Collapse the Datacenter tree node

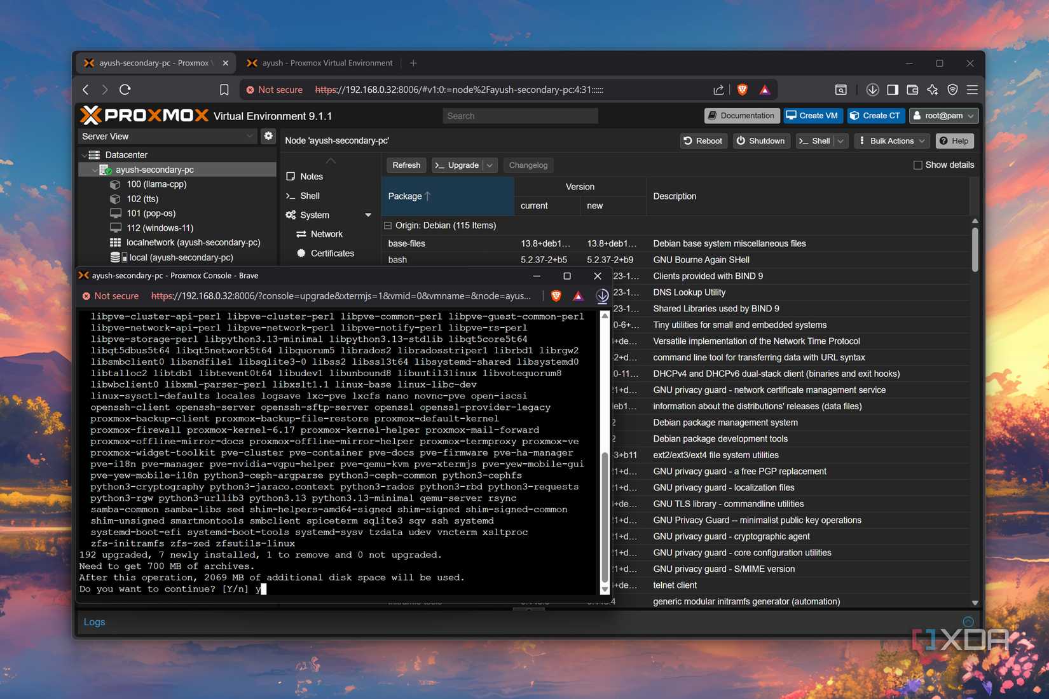coord(84,155)
